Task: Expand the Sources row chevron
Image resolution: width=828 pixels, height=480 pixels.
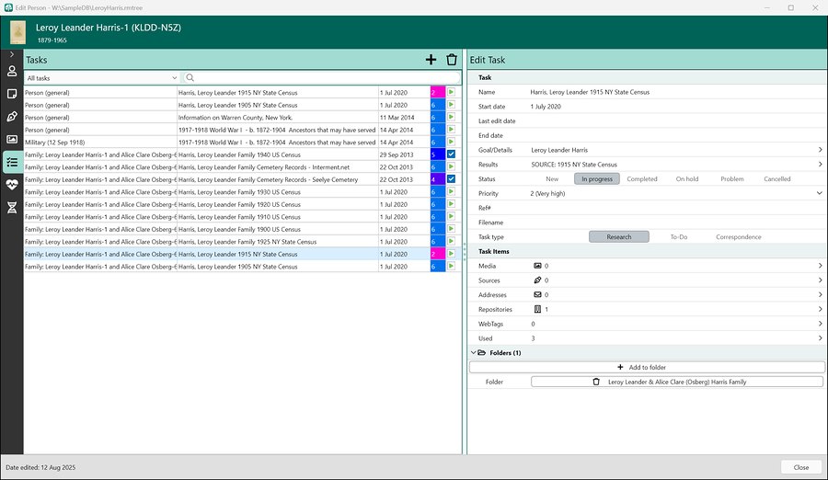Action: pos(820,280)
